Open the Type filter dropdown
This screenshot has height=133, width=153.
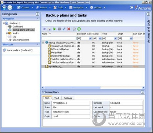click(x=115, y=38)
